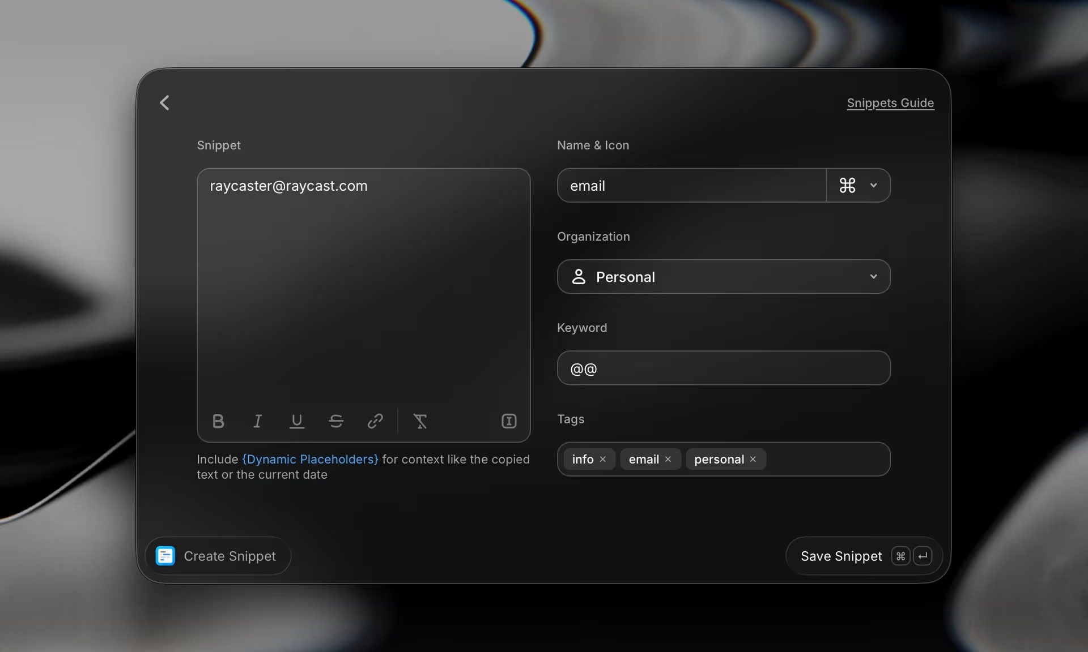Toggle italic formatting in snippet editor
The image size is (1088, 652).
pyautogui.click(x=257, y=421)
